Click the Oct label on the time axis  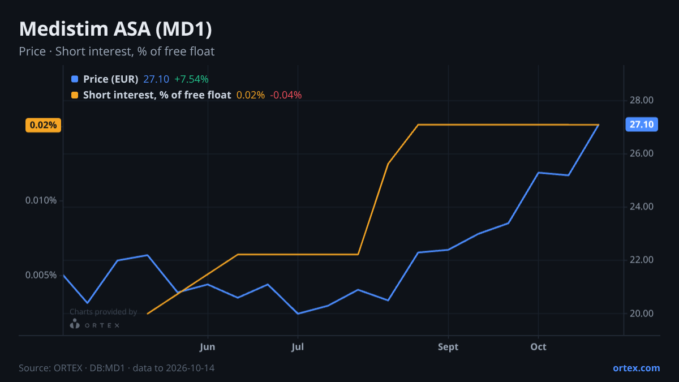[538, 347]
